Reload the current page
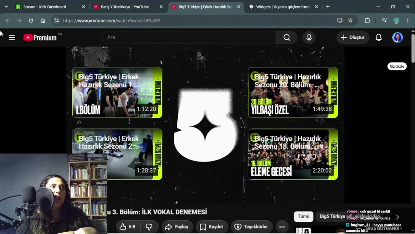Viewport: 415px width, 234px height. point(31,20)
